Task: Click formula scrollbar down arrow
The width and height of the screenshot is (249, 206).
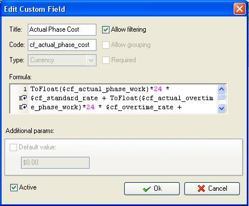Action: click(x=222, y=109)
